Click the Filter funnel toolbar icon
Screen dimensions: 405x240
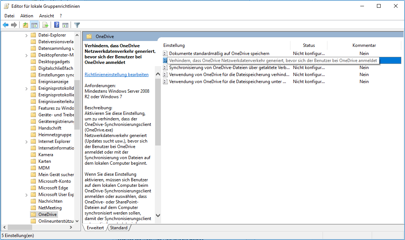(x=77, y=25)
